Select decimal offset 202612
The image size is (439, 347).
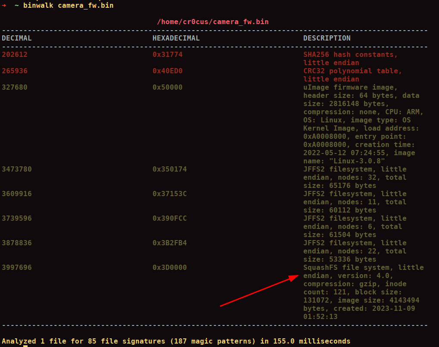click(x=15, y=55)
